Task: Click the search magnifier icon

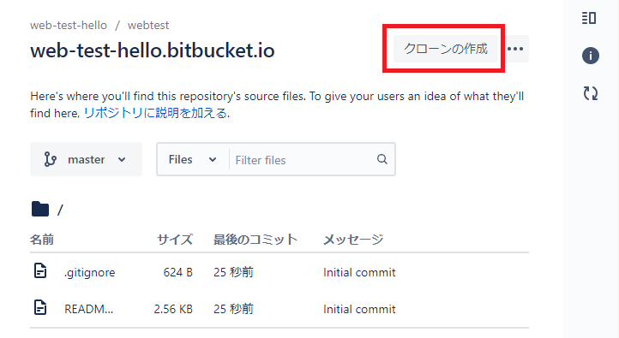Action: tap(382, 159)
